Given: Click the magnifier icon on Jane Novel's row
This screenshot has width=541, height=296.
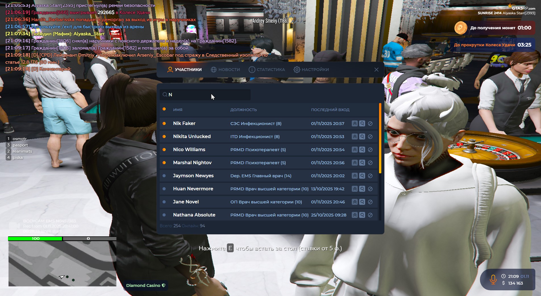Looking at the screenshot, I should (362, 202).
